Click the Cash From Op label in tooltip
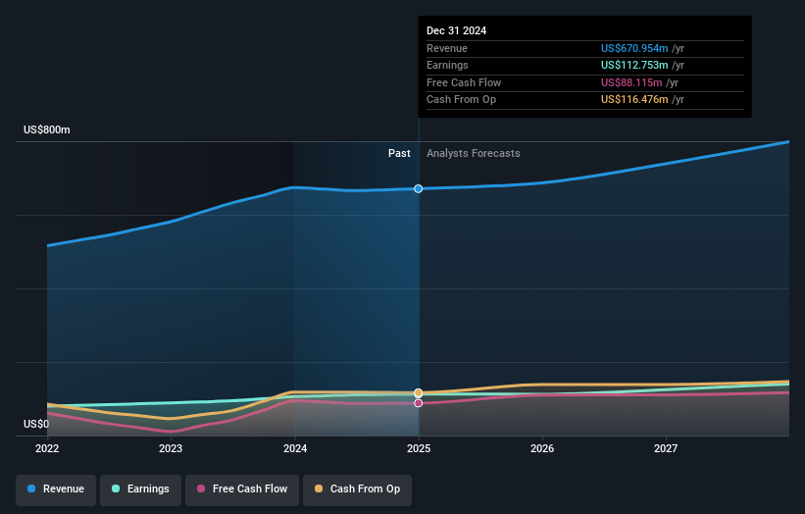This screenshot has width=805, height=514. click(x=461, y=100)
